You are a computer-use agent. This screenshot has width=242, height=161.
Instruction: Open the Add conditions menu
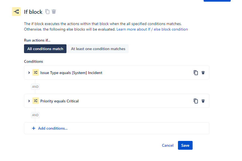[53, 128]
